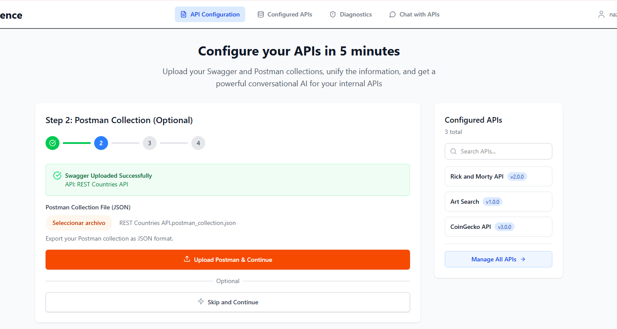Click the arrow icon beside Manage All APIs

click(x=523, y=259)
